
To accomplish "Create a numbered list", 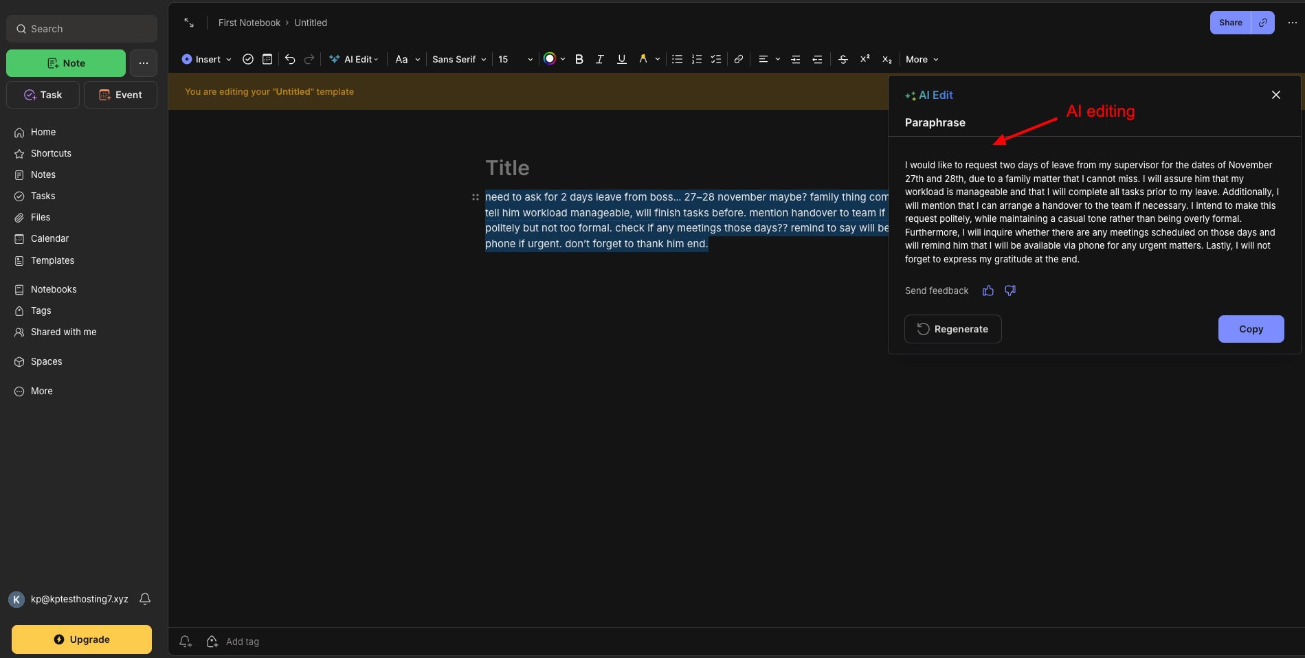I will point(696,59).
